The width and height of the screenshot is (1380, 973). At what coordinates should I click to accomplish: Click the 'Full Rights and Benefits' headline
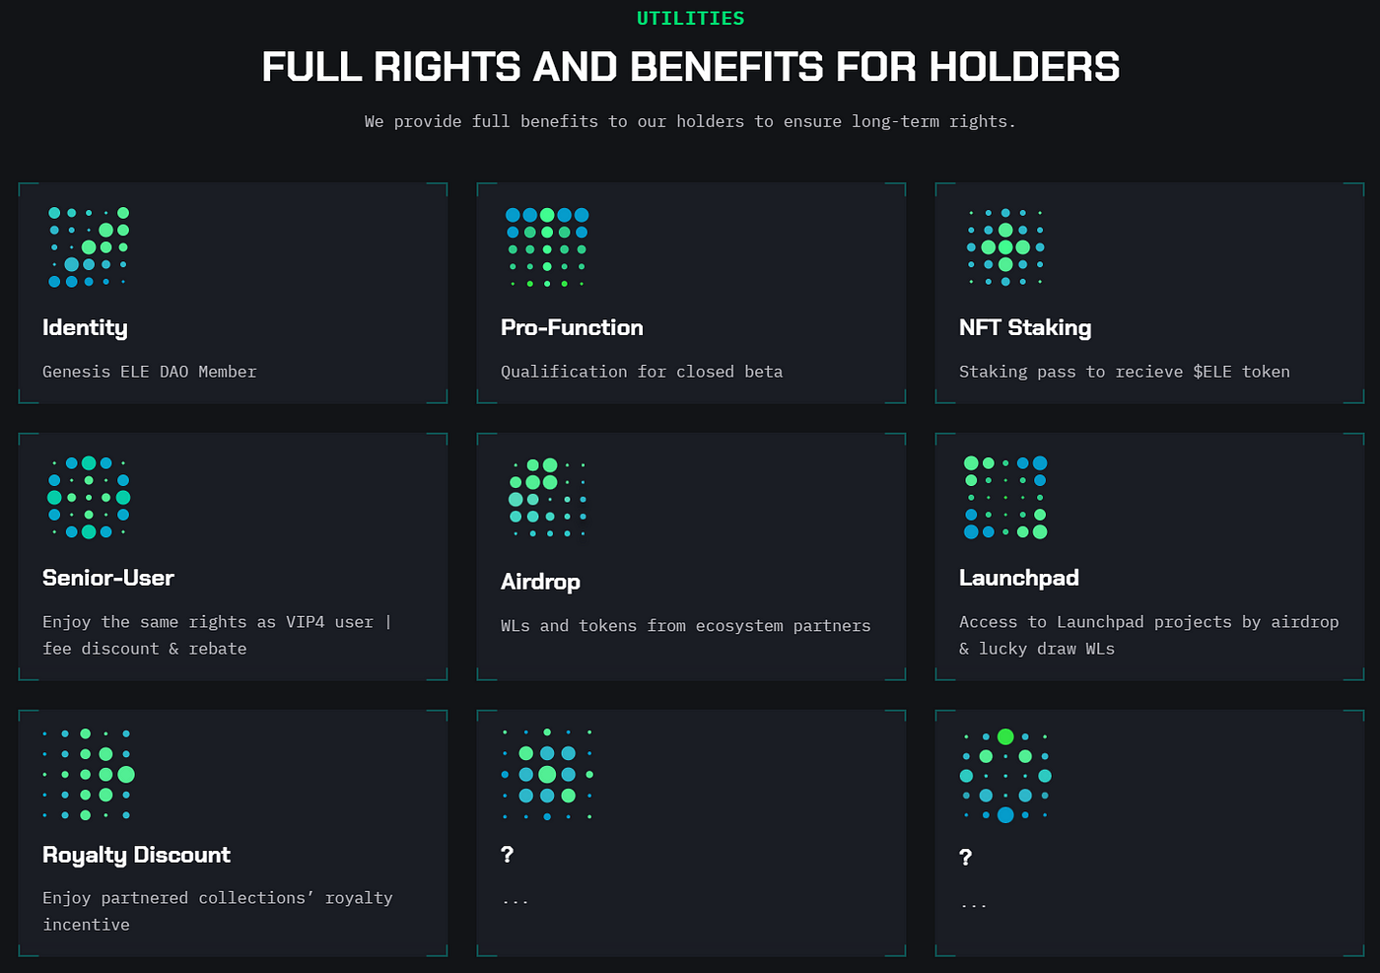tap(690, 67)
